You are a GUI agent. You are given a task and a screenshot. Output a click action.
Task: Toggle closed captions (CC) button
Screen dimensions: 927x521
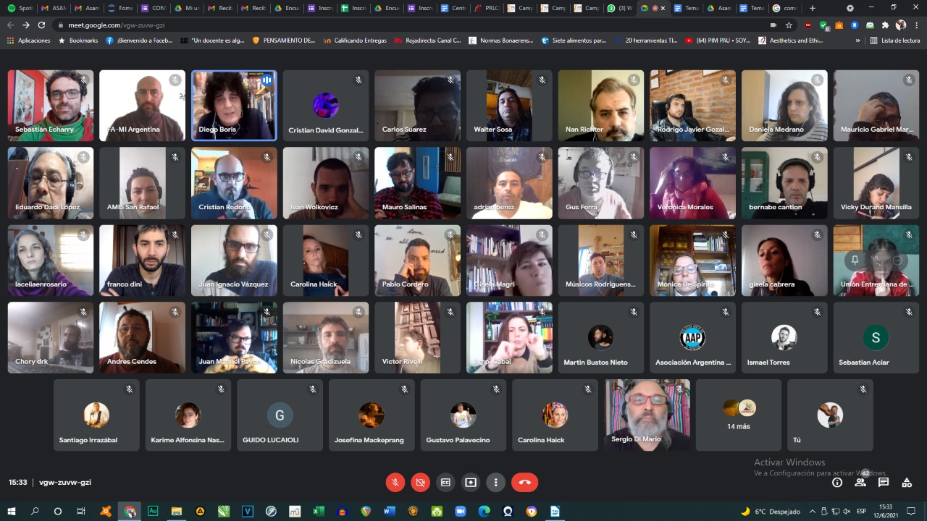445,483
